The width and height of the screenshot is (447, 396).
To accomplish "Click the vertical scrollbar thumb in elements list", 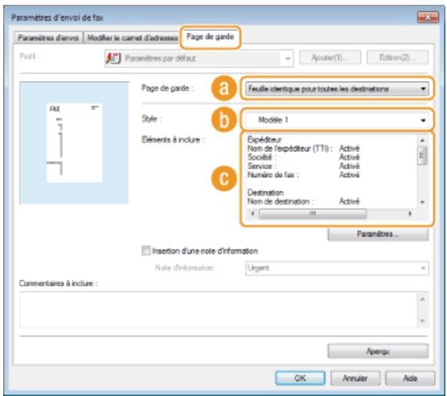I will 422,156.
